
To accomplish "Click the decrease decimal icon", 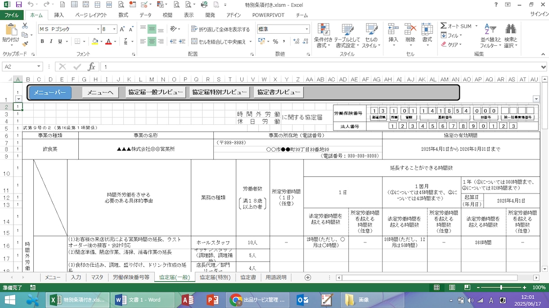I will click(305, 42).
